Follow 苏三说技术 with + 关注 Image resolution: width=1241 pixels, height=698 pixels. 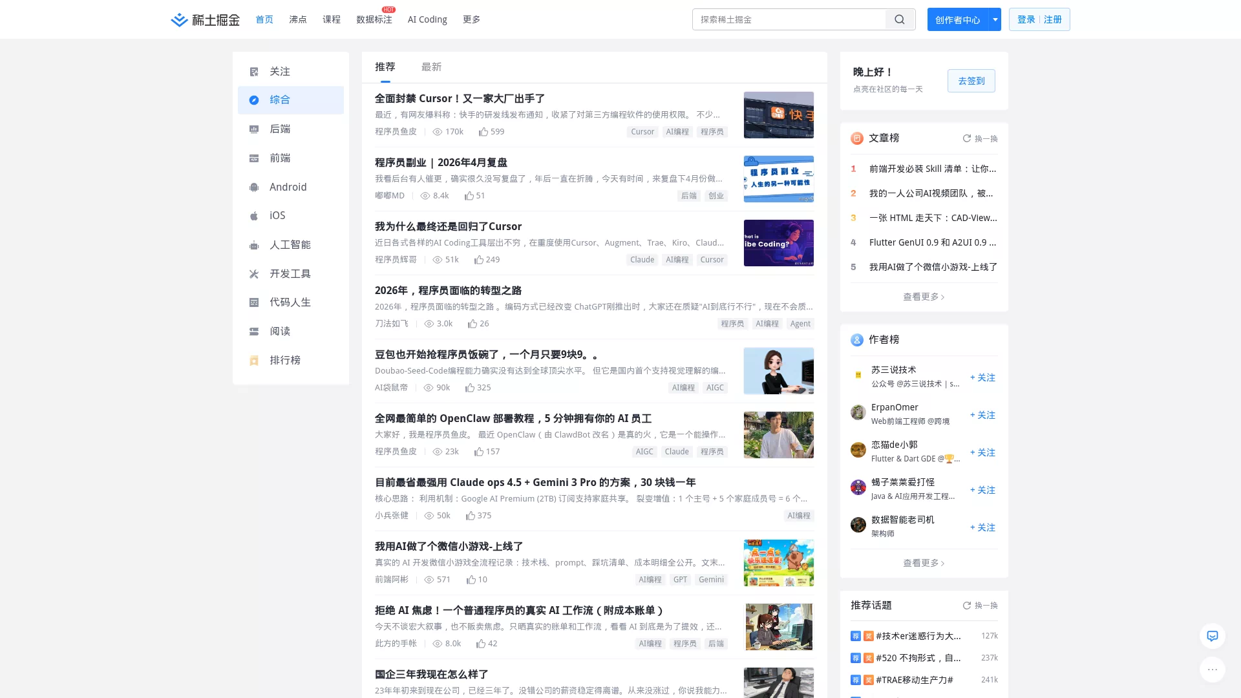pyautogui.click(x=982, y=377)
